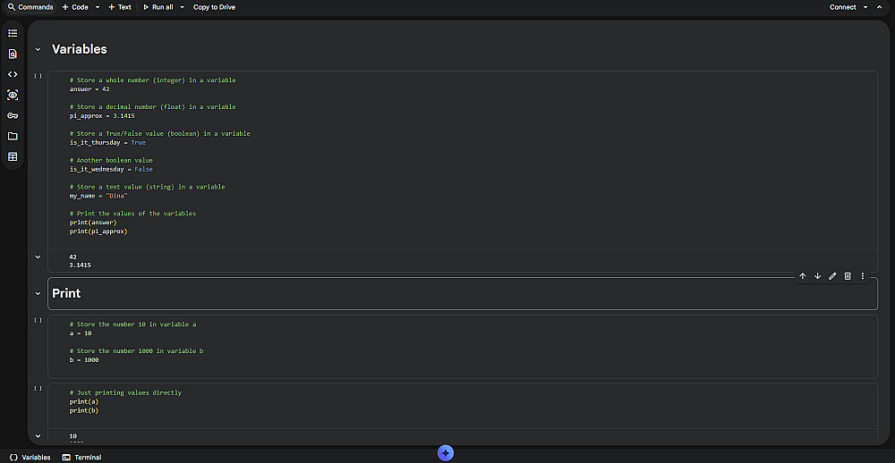Open the Data table sidebar icon
The height and width of the screenshot is (463, 895).
click(x=13, y=156)
